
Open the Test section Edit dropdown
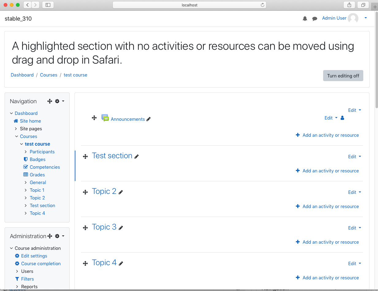tap(355, 156)
